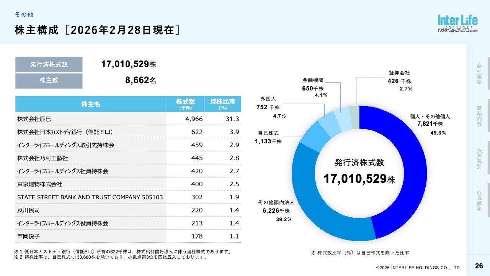Click the 株主数 label box
Screen dimensions: 490x276
coord(49,80)
